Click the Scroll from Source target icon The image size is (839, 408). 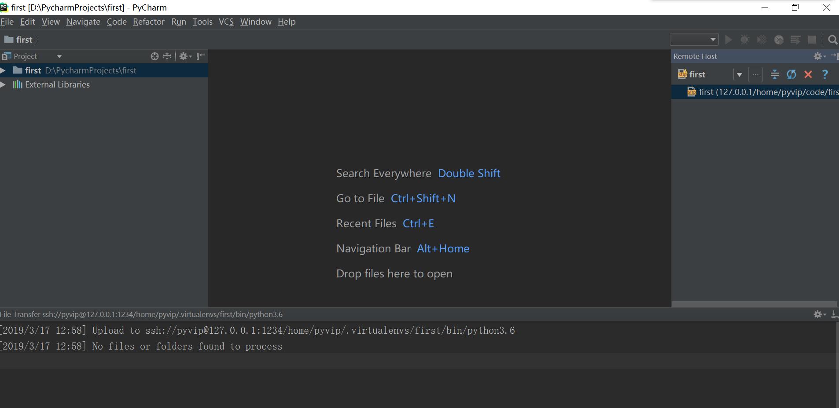pyautogui.click(x=155, y=56)
